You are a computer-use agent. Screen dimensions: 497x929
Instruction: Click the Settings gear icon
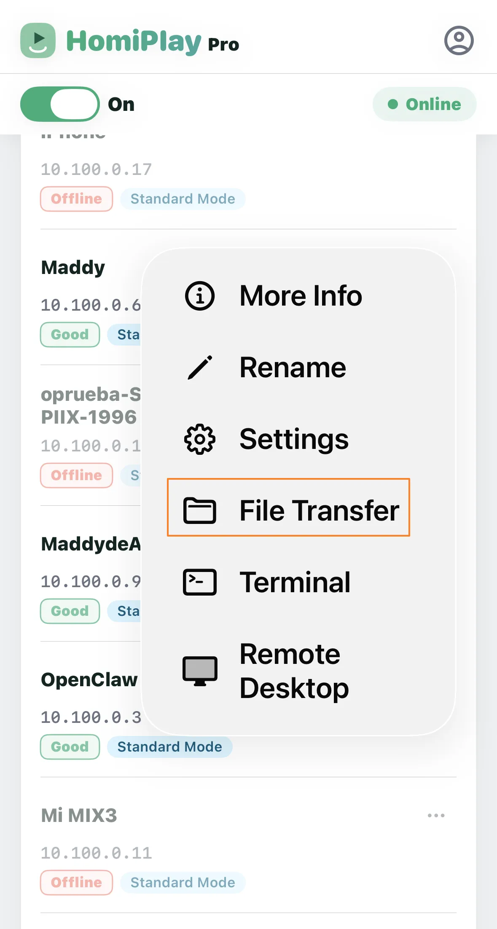(200, 439)
